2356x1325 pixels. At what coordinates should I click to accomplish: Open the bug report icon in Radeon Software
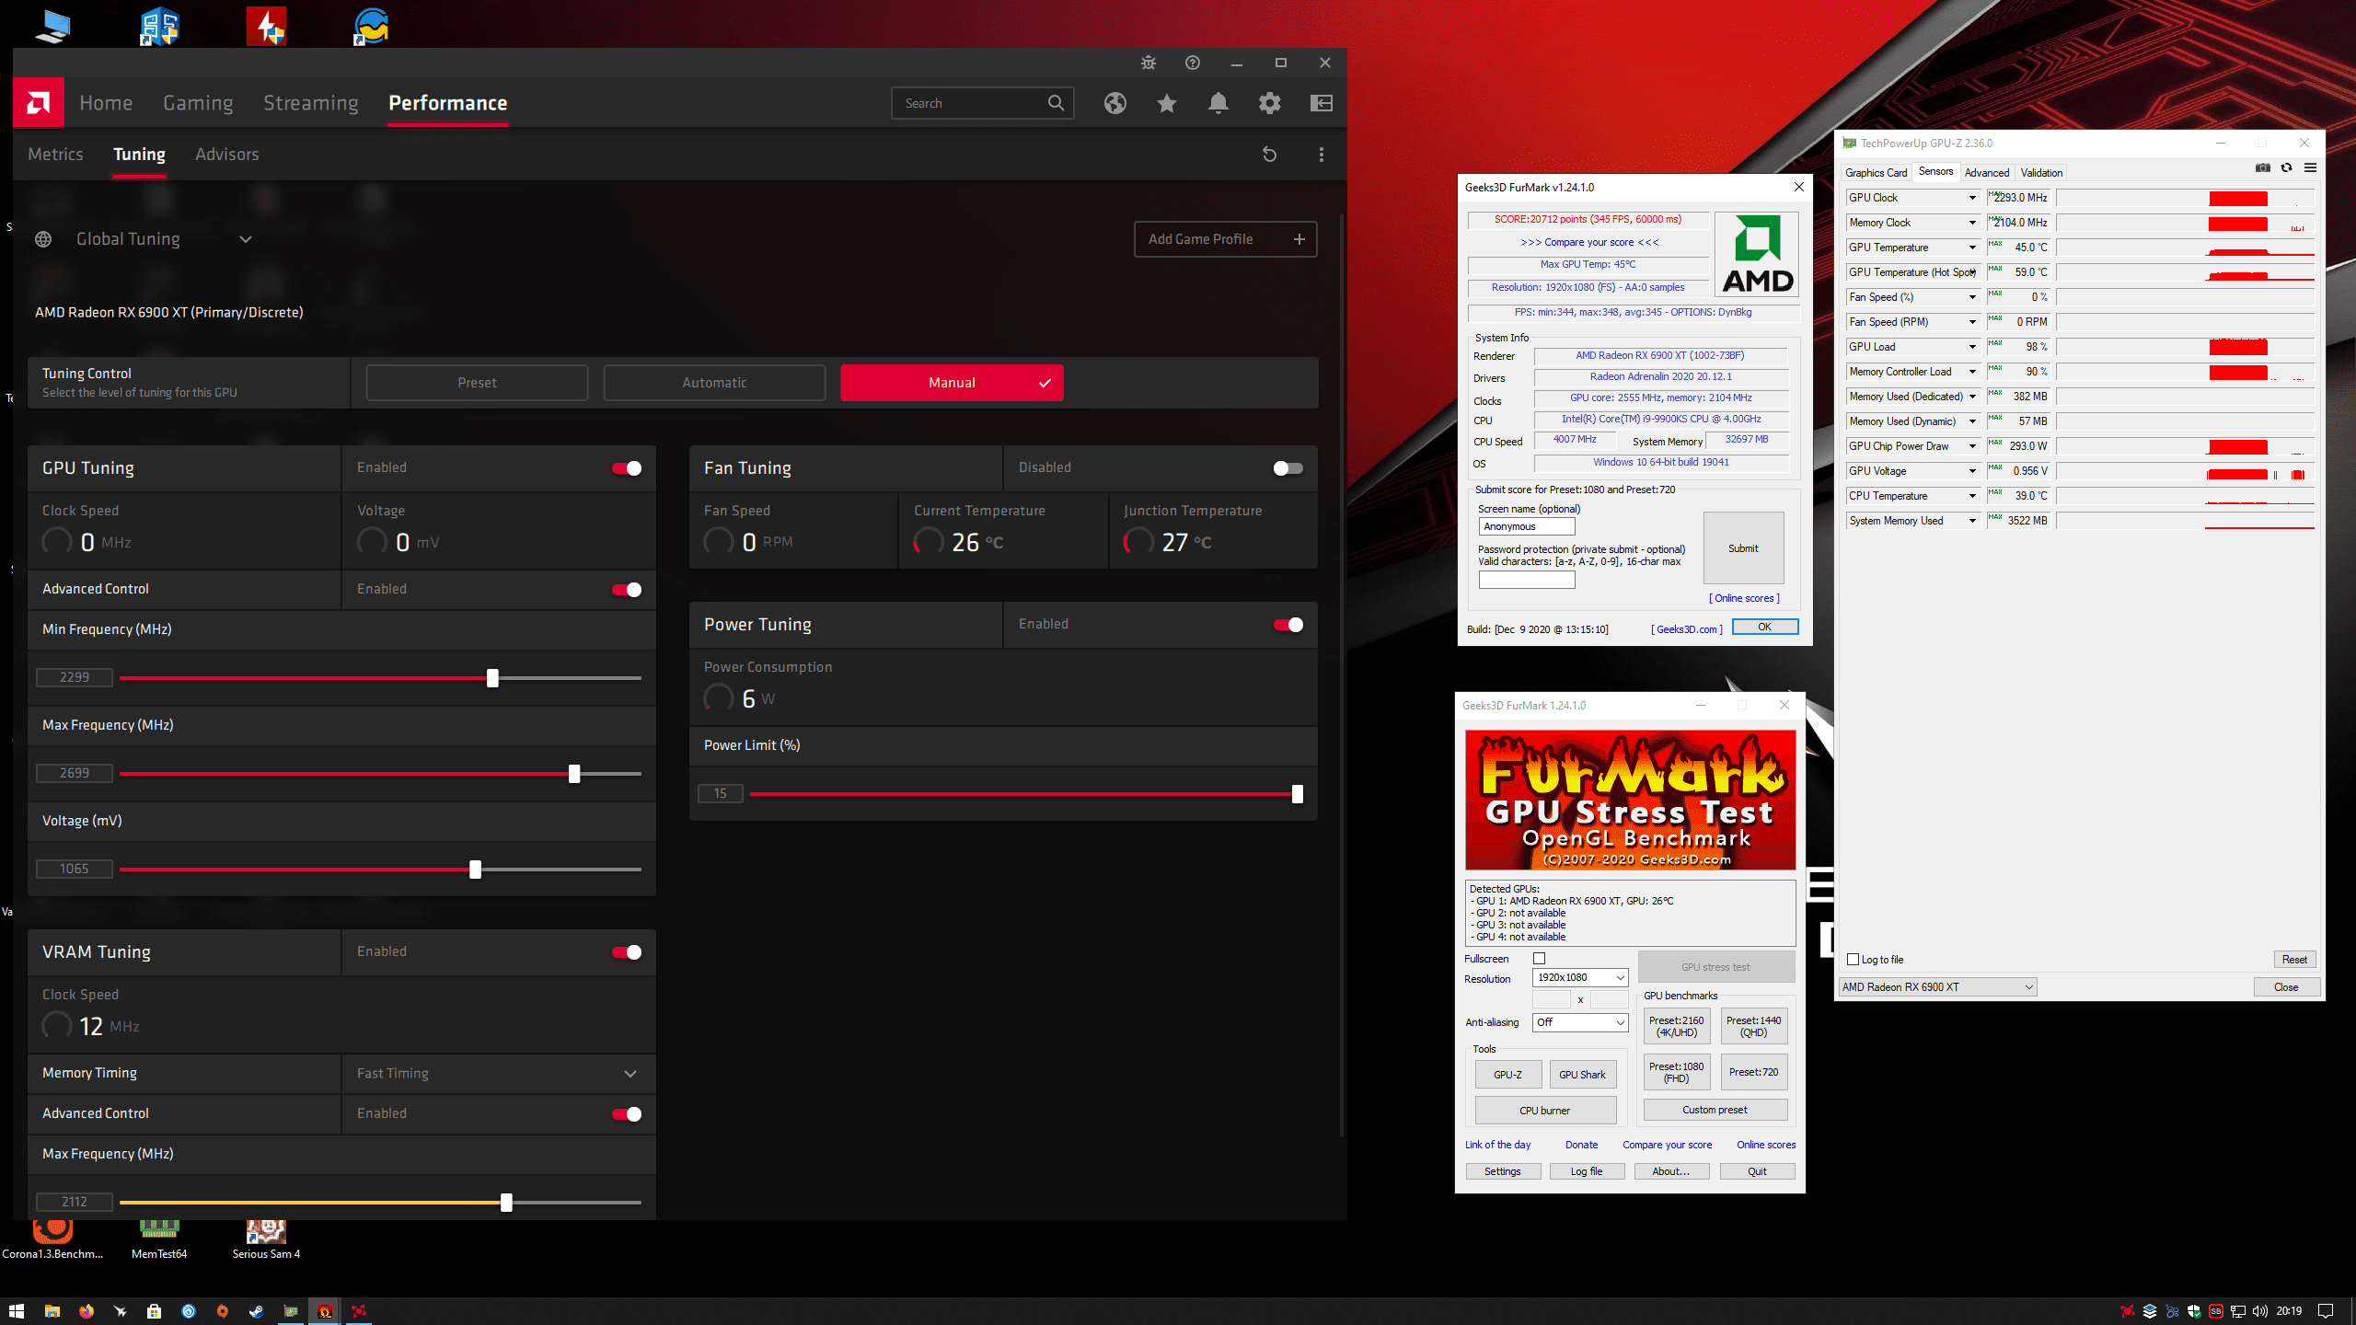(1149, 63)
